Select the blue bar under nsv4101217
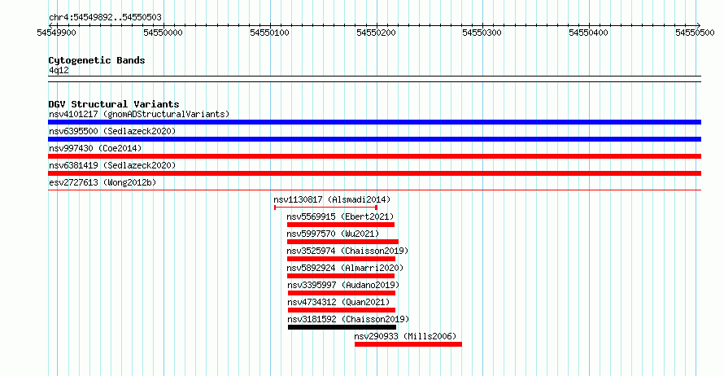Image resolution: width=724 pixels, height=376 pixels. click(374, 122)
